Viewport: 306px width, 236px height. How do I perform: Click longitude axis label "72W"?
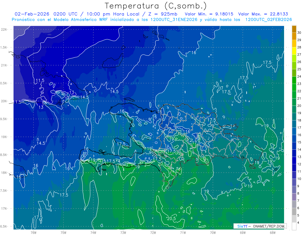153,232
